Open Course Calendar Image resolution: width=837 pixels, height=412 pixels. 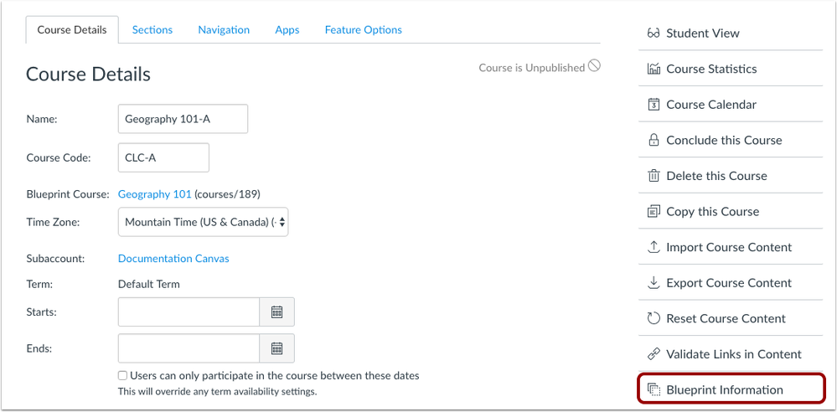[x=731, y=105]
